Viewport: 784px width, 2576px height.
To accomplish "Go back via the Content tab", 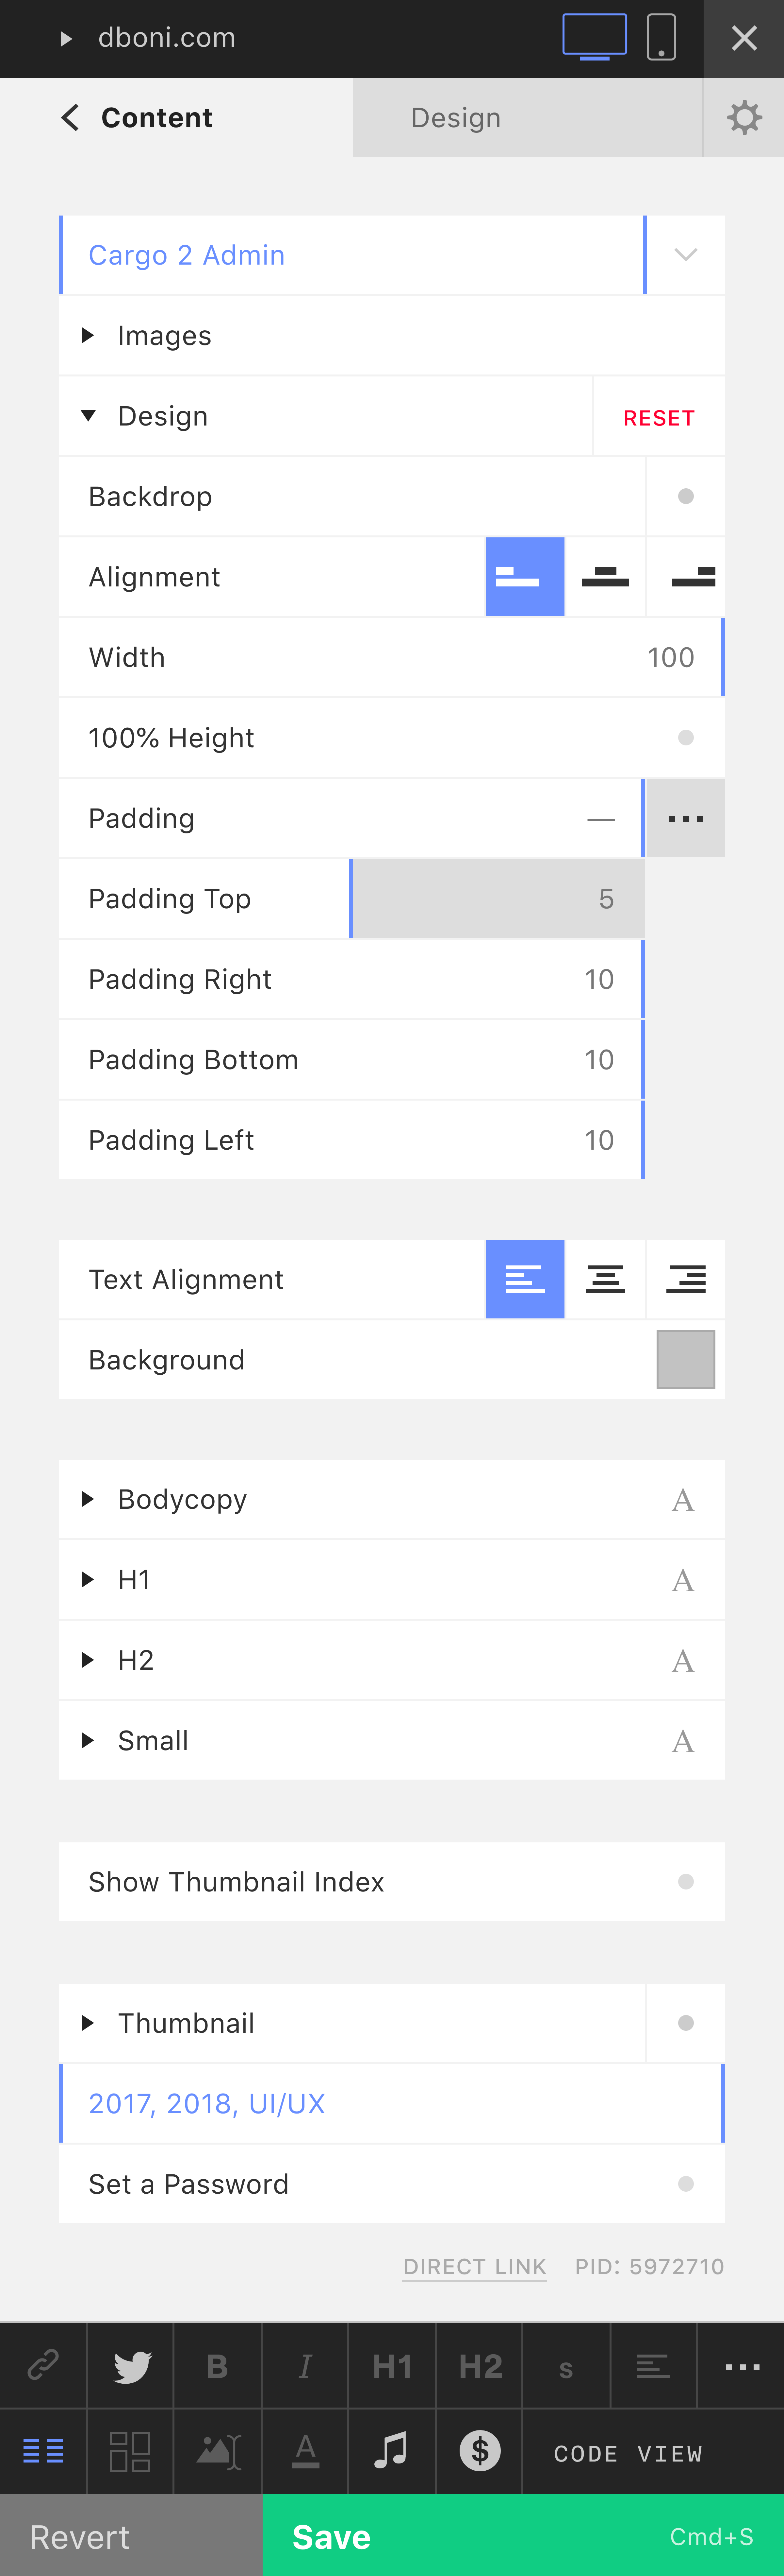I will tap(137, 118).
